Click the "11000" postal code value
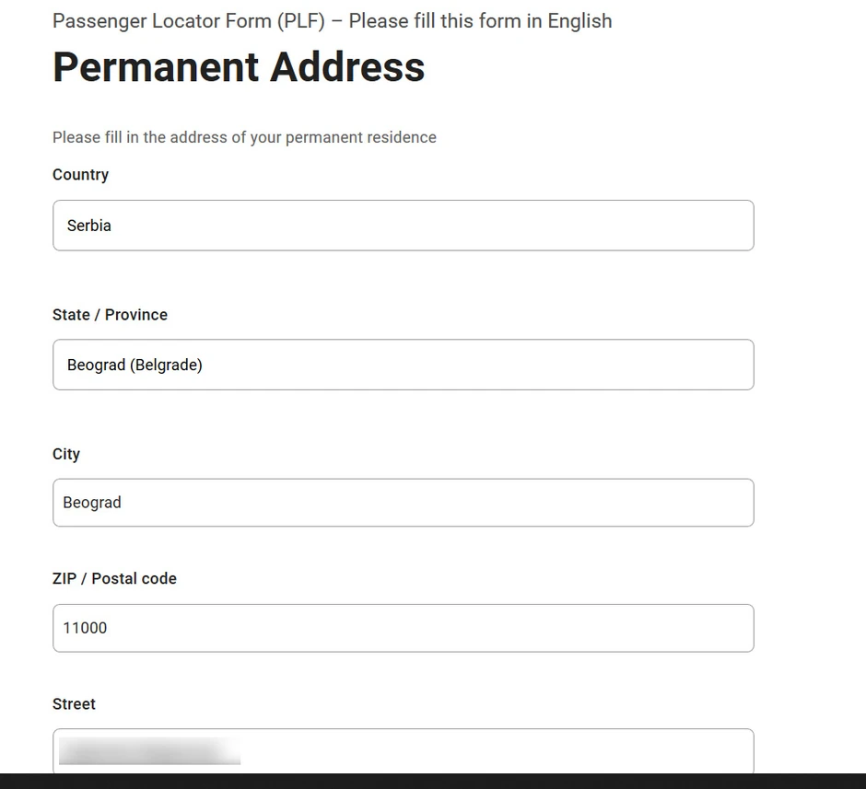866x789 pixels. click(x=85, y=628)
